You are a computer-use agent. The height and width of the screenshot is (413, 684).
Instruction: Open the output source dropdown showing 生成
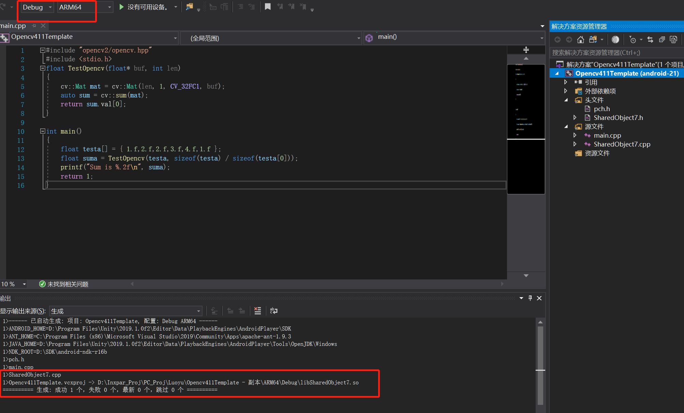click(198, 311)
